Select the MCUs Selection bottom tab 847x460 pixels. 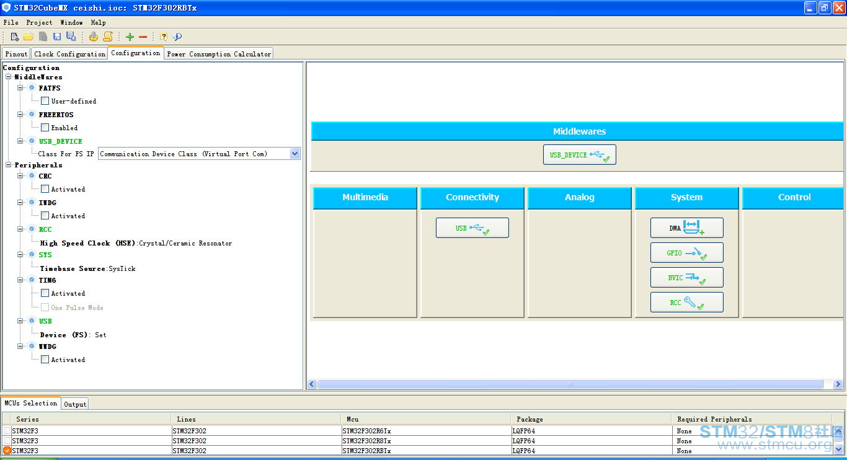(x=31, y=403)
